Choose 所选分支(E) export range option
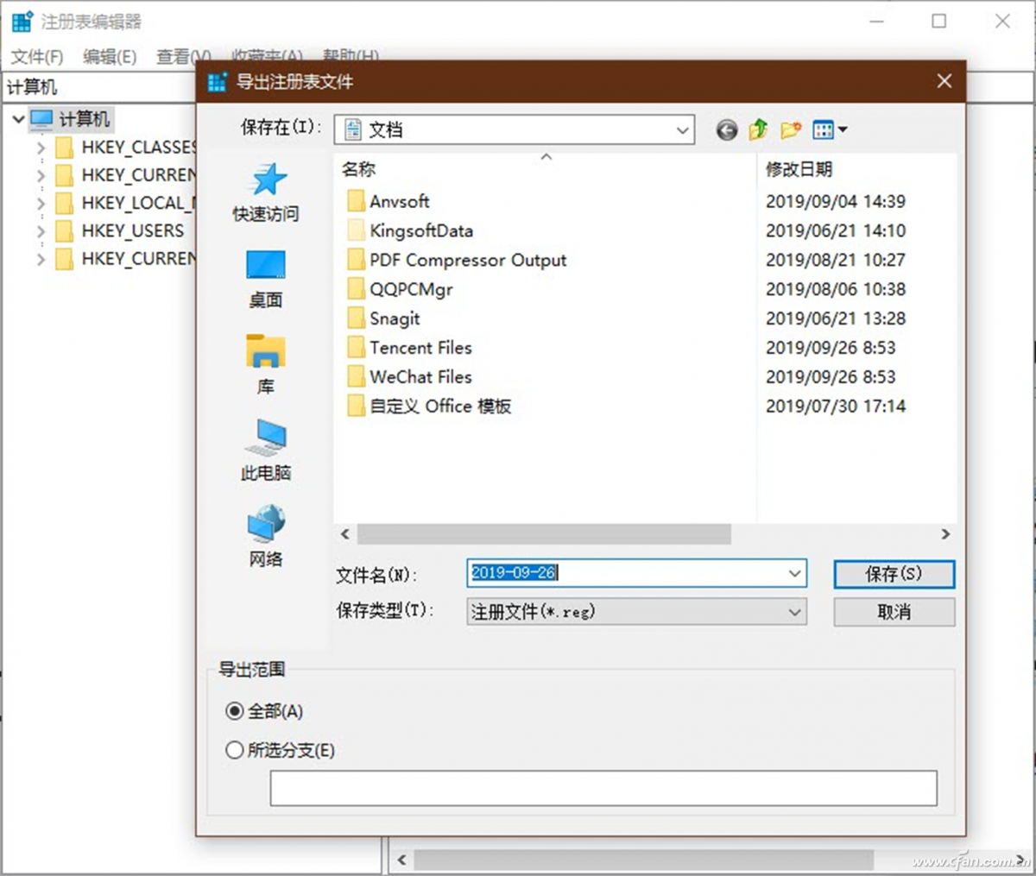1036x876 pixels. (280, 751)
